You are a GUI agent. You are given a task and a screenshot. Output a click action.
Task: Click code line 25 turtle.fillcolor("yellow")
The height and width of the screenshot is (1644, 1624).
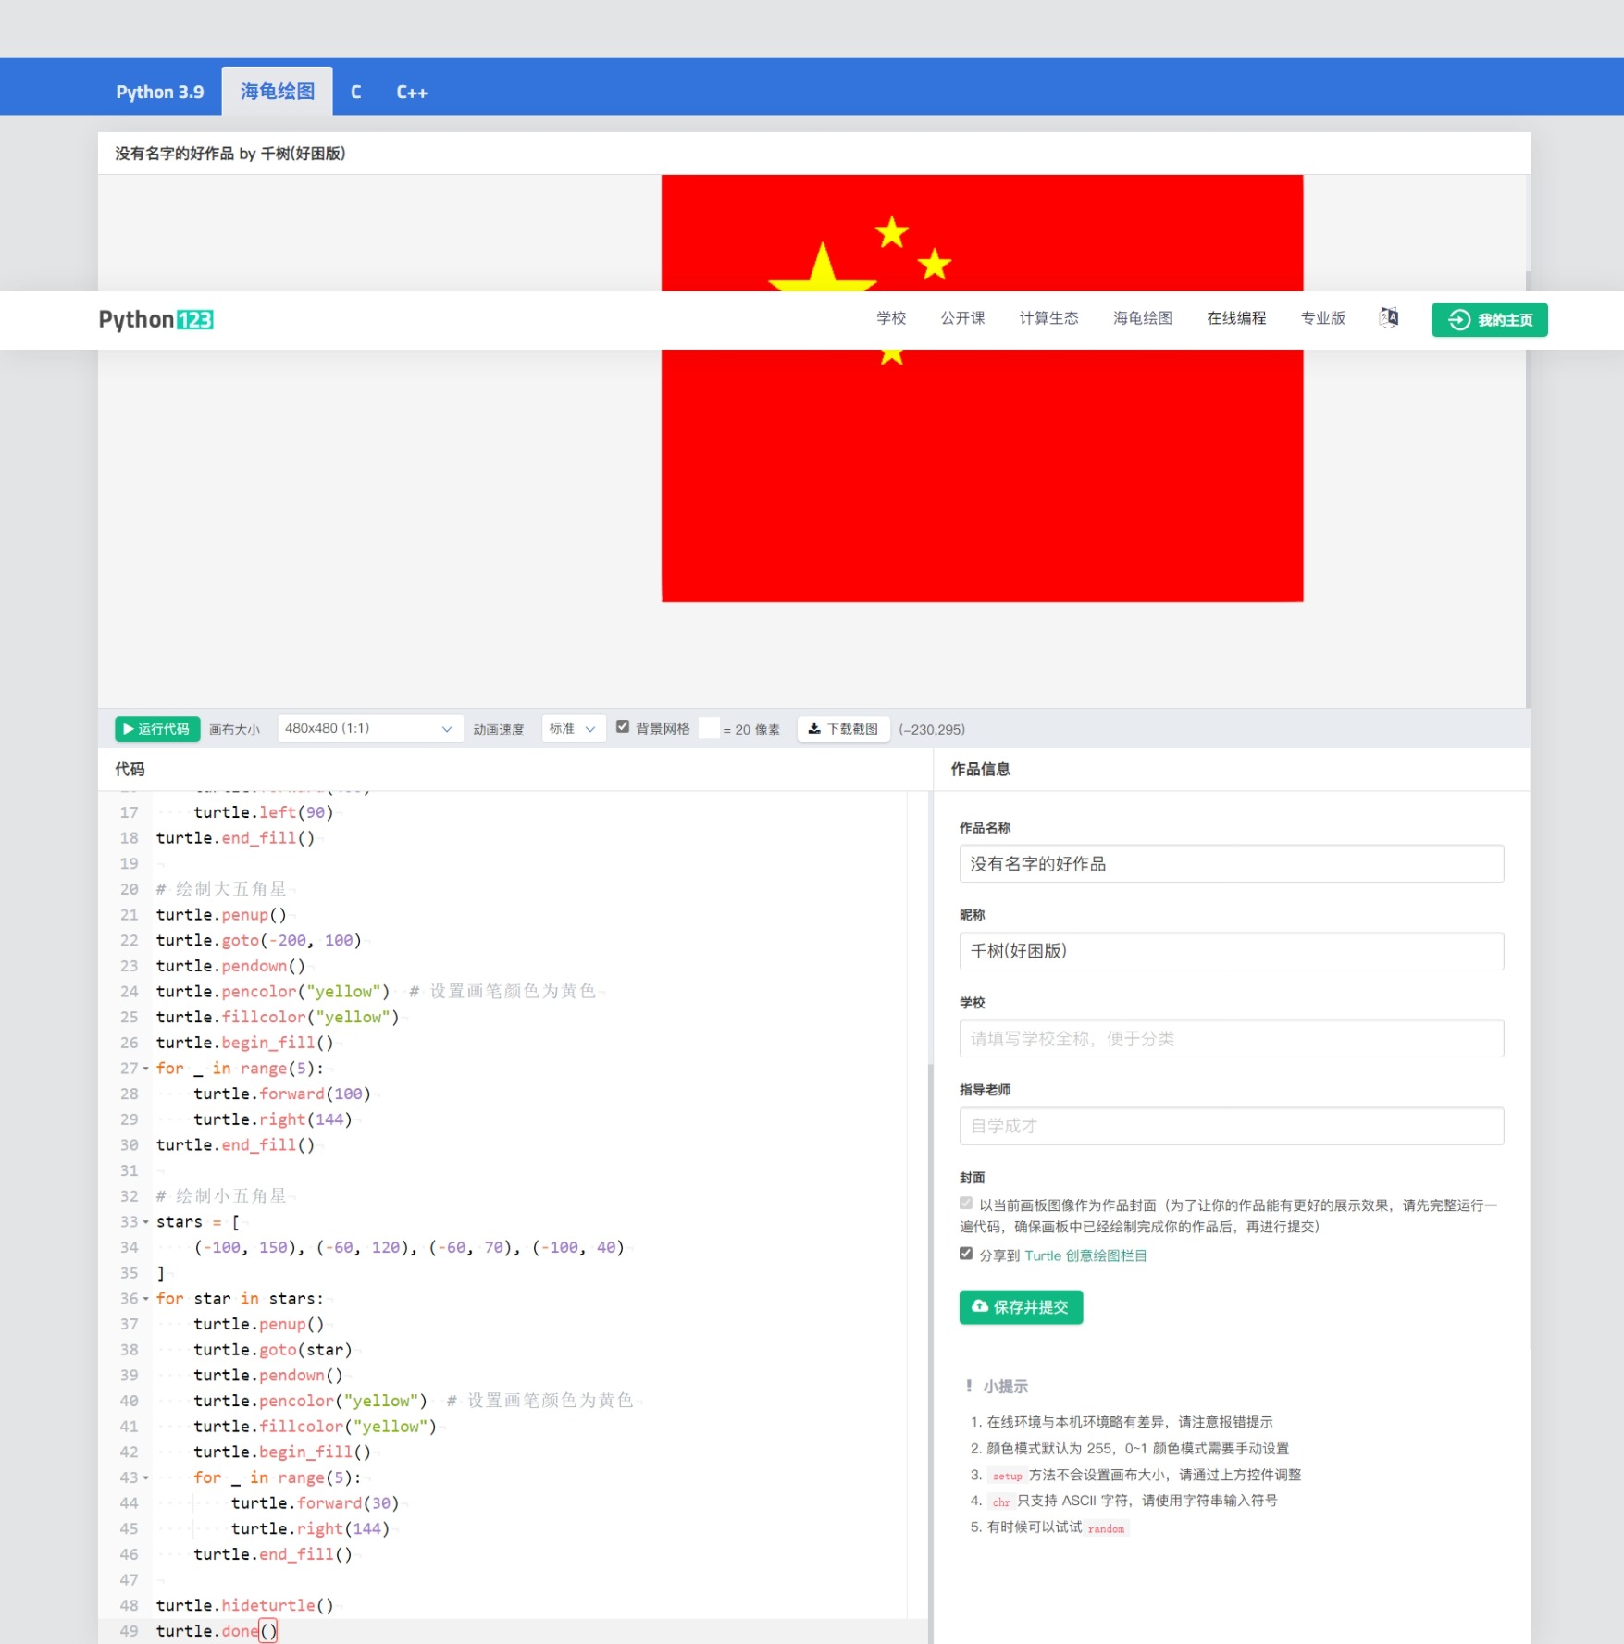click(278, 1018)
